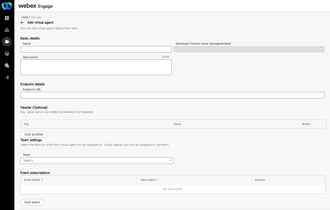Screen dimensions: 330x210
Task: Click the Endpoint details section heading
Action: coord(33,84)
